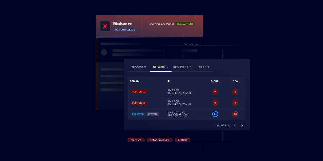This screenshot has height=161, width=323.
Task: Go to the next results page
Action: (242, 125)
